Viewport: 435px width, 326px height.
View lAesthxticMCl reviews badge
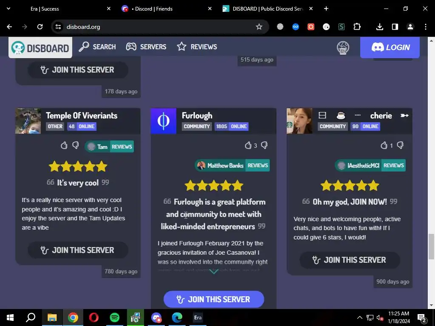tap(370, 166)
